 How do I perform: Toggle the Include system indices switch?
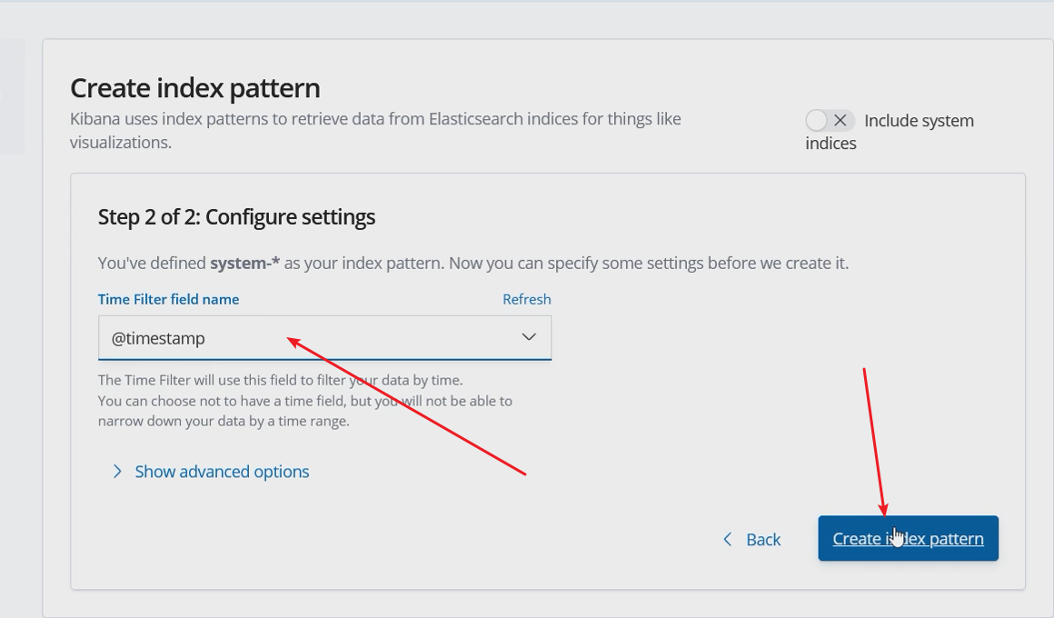click(830, 120)
